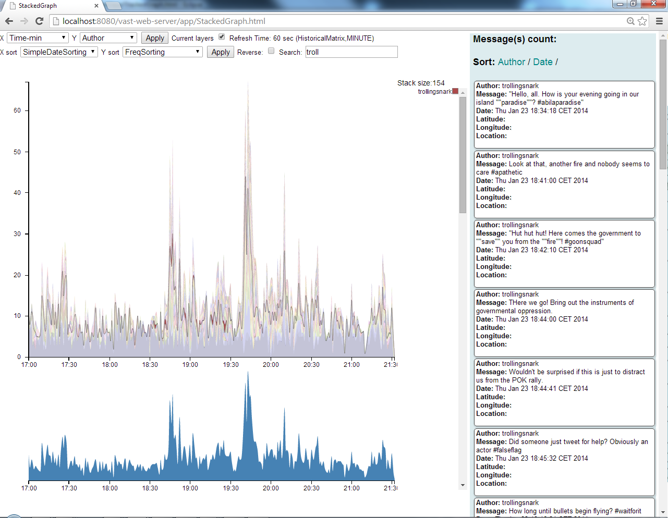Click the legend scrollbar thumb
This screenshot has height=518, width=668.
click(x=463, y=155)
